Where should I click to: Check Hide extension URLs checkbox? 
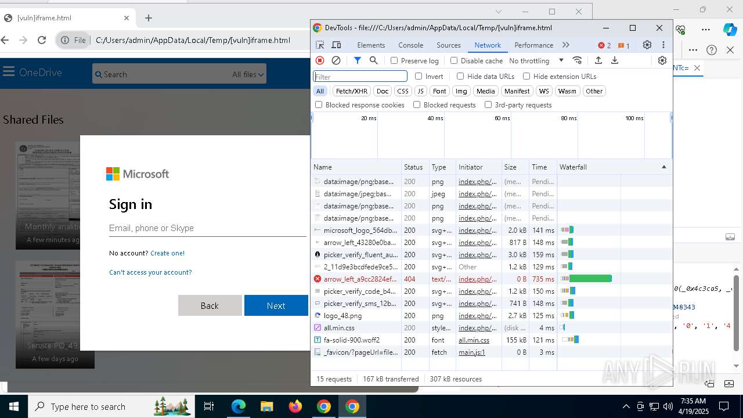(x=526, y=76)
